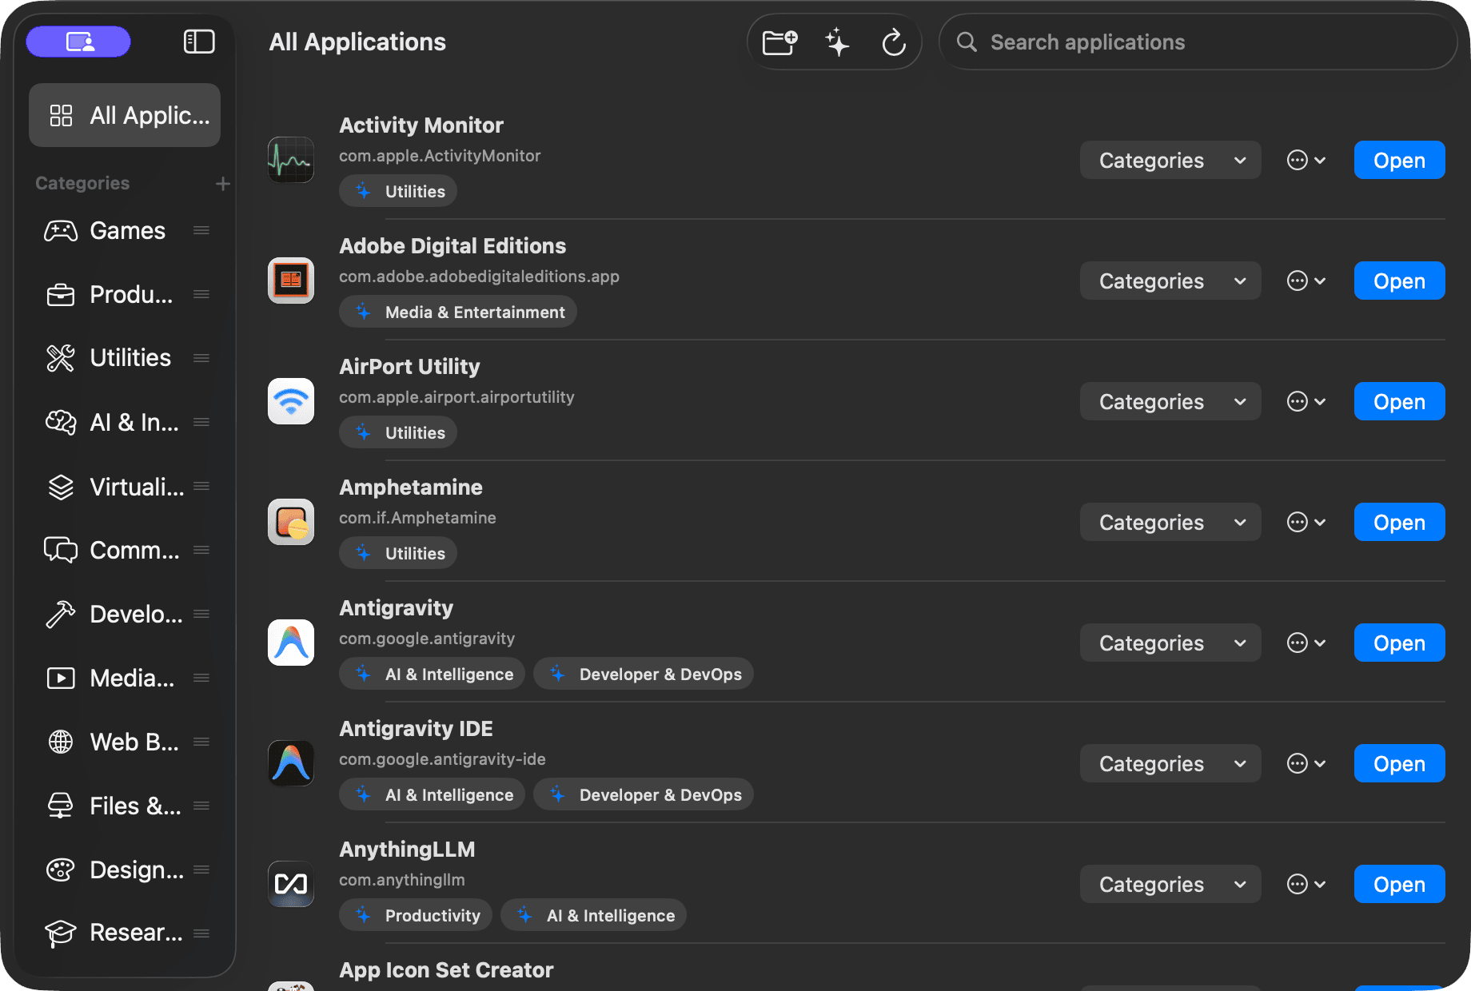This screenshot has height=991, width=1471.
Task: Click the Adobe Digital Editions app icon
Action: coord(291,281)
